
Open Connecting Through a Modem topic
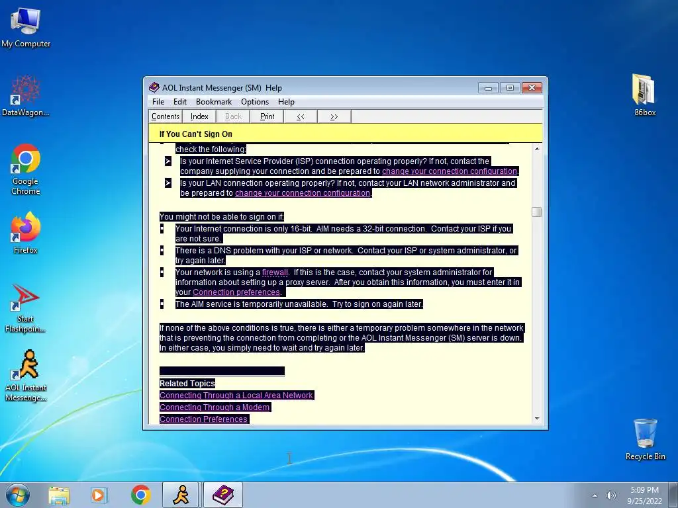(215, 407)
